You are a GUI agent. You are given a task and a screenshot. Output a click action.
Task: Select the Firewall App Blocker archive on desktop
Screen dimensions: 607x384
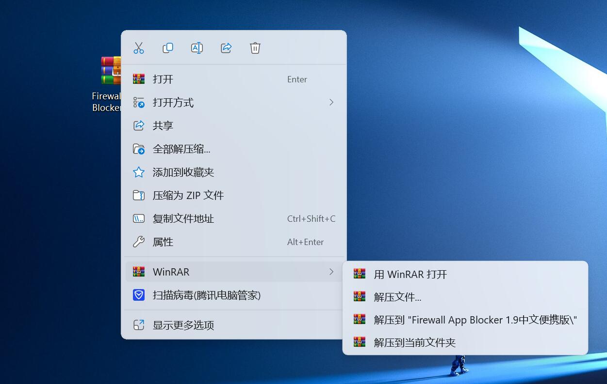(110, 72)
